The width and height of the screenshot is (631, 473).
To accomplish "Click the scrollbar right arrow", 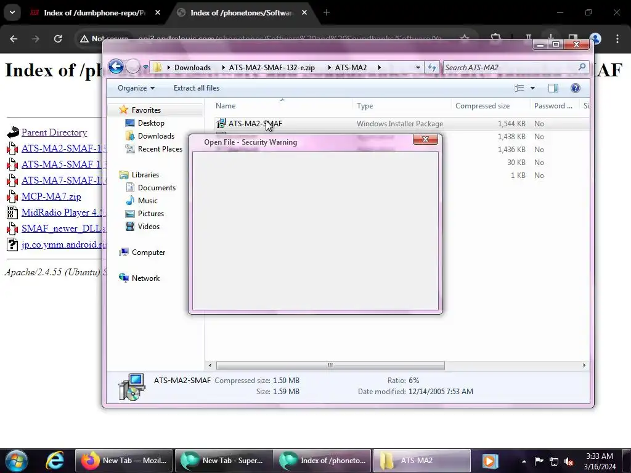I will (x=584, y=366).
